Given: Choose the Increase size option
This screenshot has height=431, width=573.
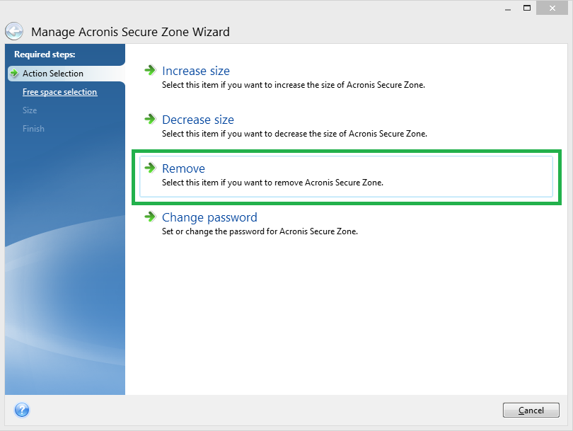Looking at the screenshot, I should 196,71.
